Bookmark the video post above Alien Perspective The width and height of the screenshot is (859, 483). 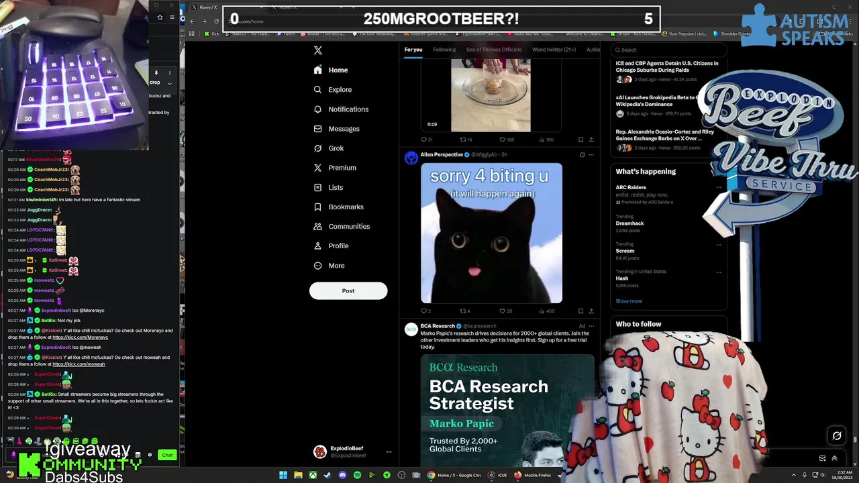pyautogui.click(x=580, y=140)
